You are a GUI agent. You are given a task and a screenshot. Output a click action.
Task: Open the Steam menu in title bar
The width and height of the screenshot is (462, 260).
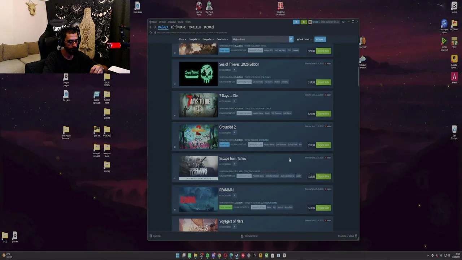pyautogui.click(x=154, y=22)
